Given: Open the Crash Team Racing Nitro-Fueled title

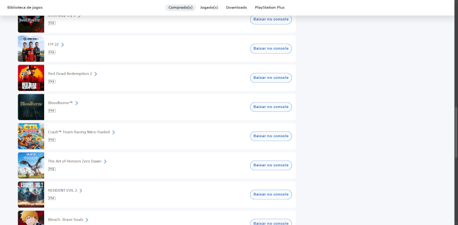Looking at the screenshot, I should pos(79,132).
